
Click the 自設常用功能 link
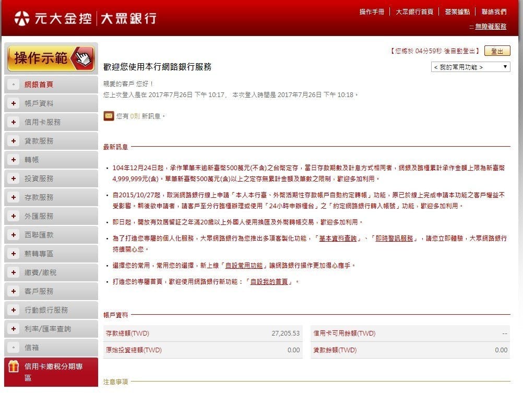(244, 265)
